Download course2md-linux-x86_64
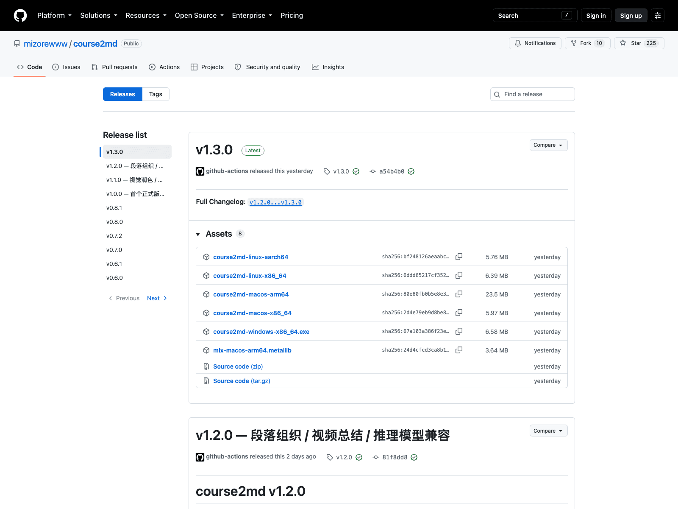This screenshot has width=678, height=509. (250, 276)
